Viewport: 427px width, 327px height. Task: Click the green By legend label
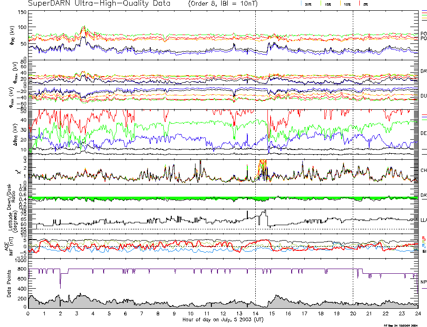pos(423,242)
